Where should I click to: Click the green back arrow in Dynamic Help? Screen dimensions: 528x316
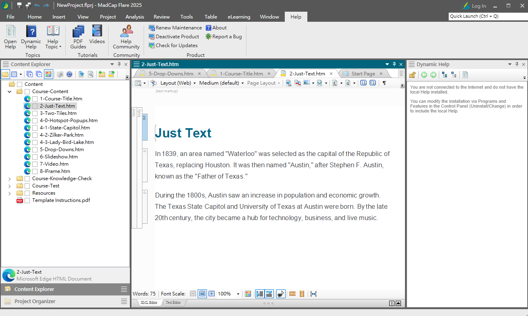pos(424,75)
